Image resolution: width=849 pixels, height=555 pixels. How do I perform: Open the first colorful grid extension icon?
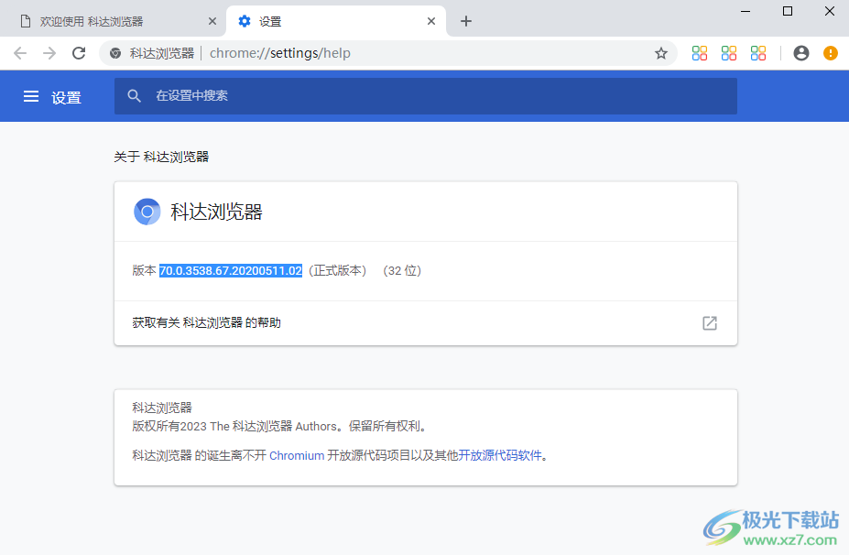[x=700, y=53]
